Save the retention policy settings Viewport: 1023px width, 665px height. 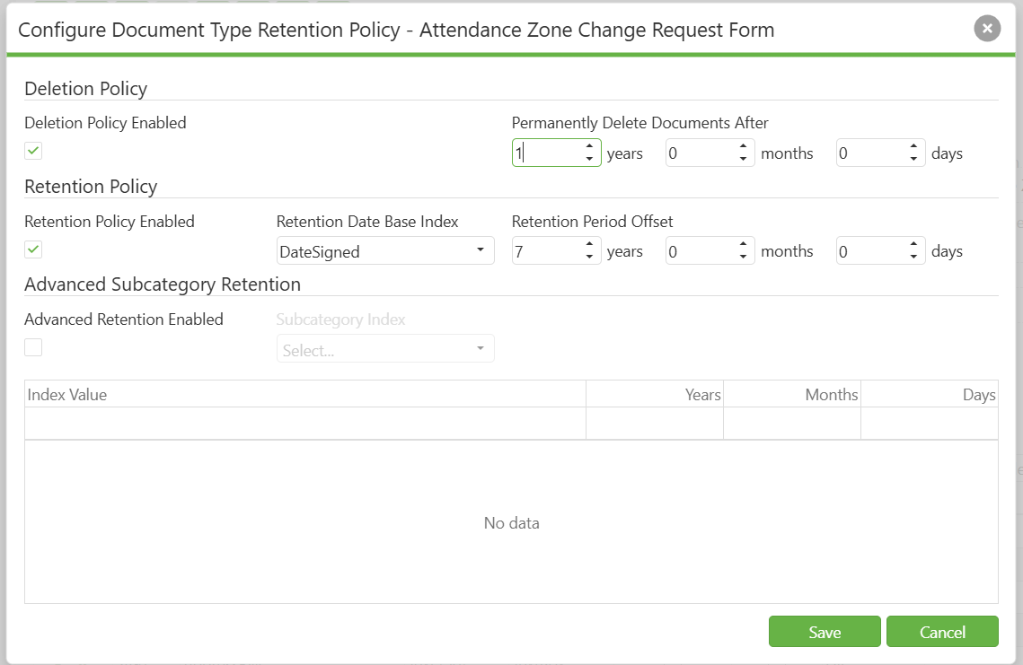825,632
